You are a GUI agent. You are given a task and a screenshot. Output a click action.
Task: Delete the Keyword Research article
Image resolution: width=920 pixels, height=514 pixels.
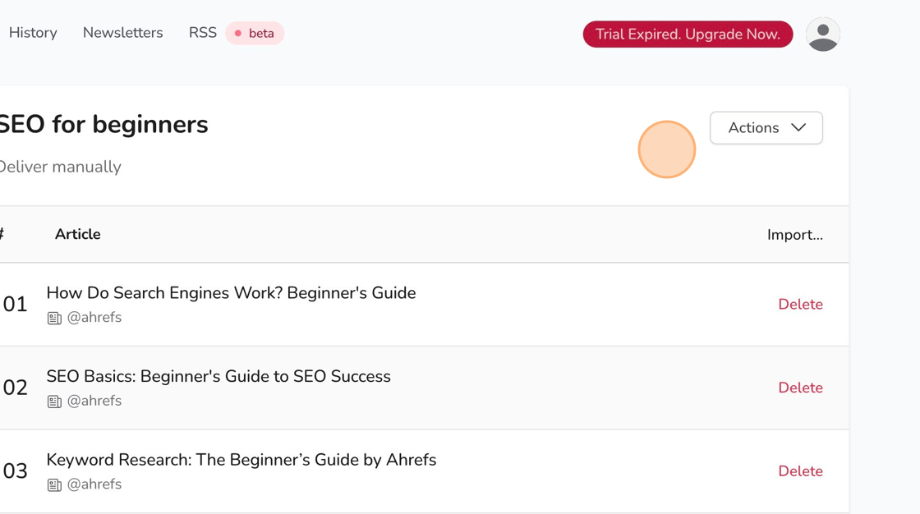tap(800, 470)
